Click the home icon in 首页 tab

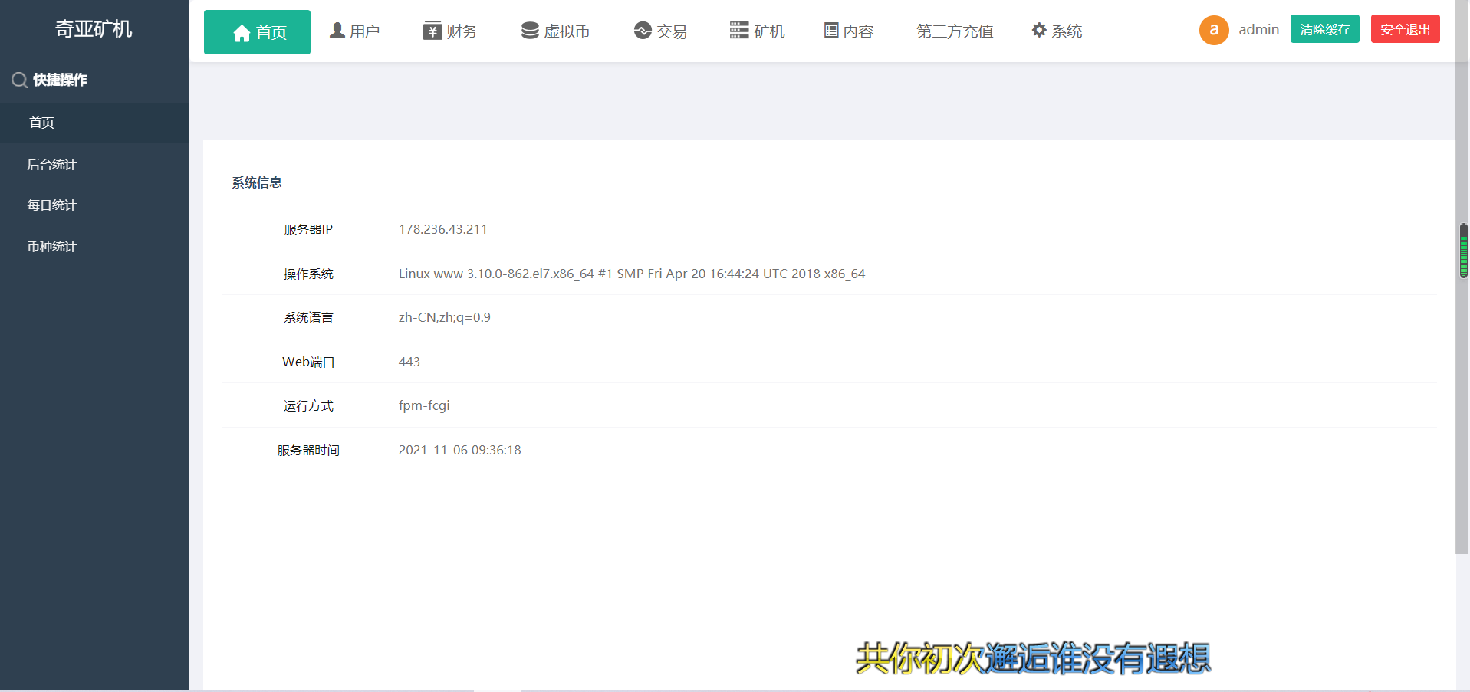pyautogui.click(x=242, y=33)
